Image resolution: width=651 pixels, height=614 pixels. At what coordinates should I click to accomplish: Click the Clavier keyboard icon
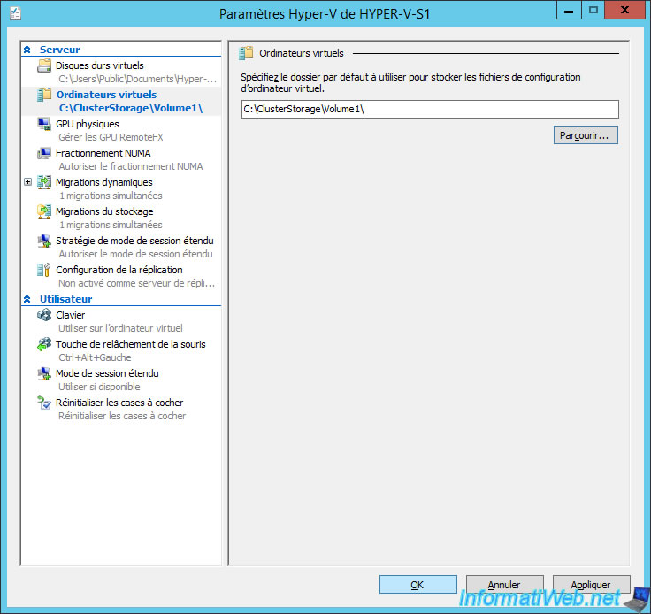coord(44,316)
